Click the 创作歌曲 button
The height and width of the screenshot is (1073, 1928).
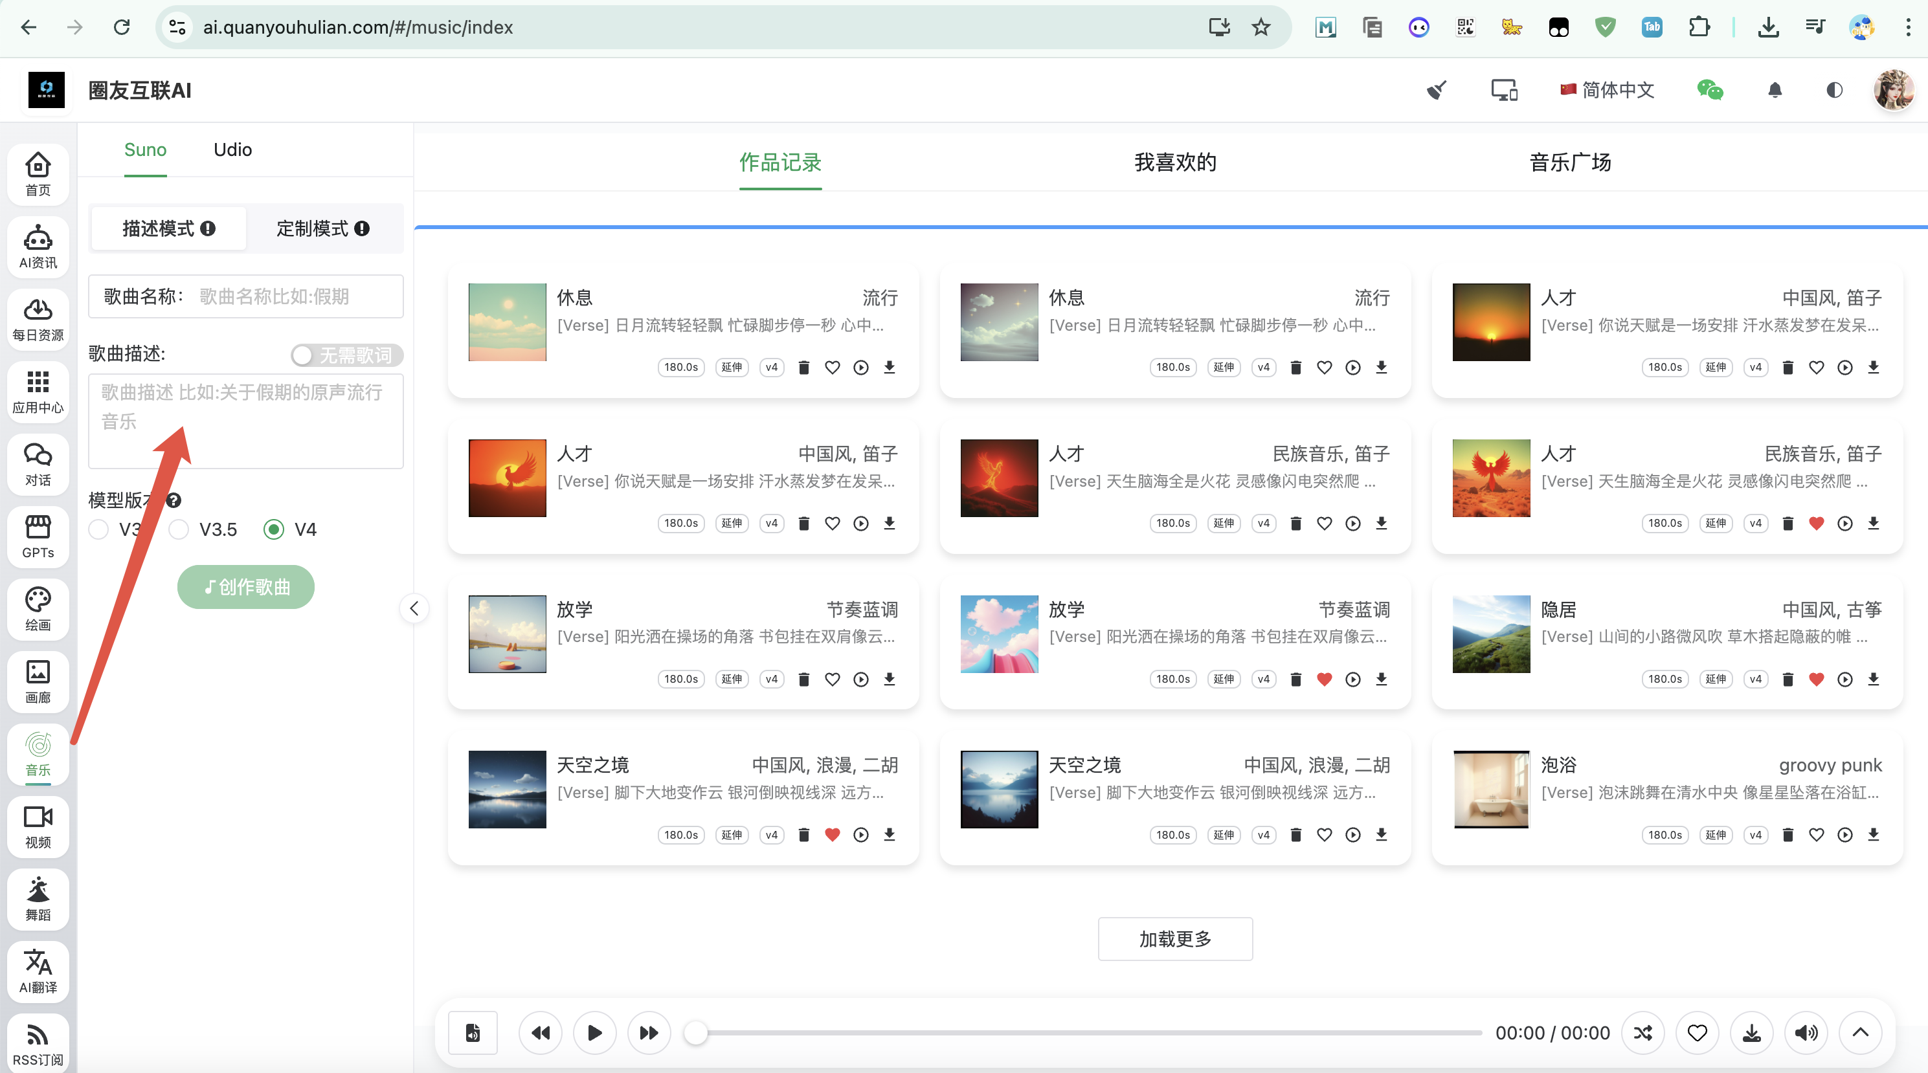[245, 588]
